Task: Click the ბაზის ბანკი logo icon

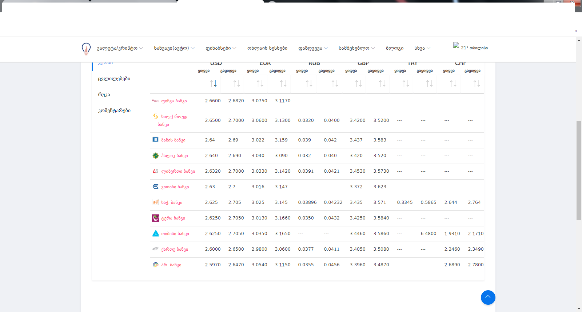Action: pyautogui.click(x=156, y=140)
